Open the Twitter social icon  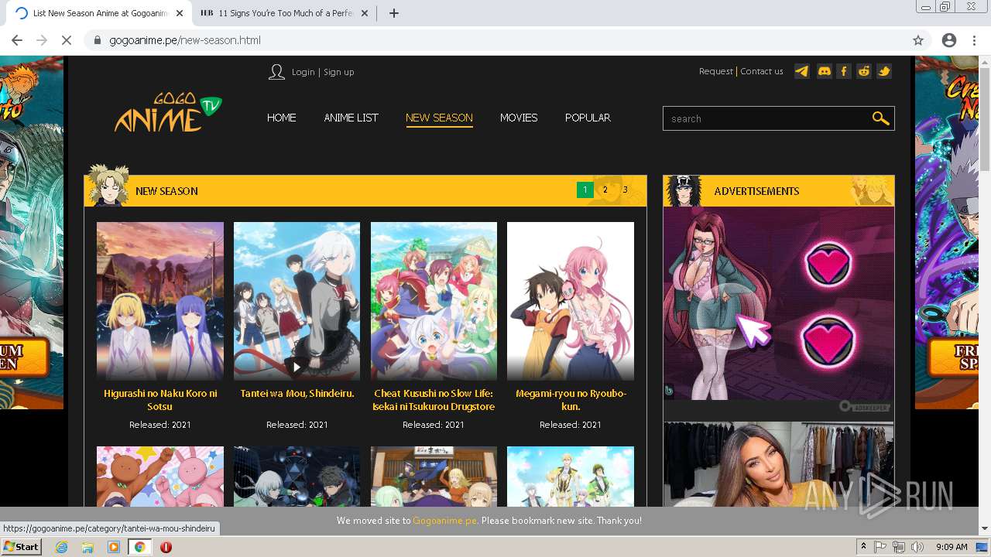coord(884,71)
